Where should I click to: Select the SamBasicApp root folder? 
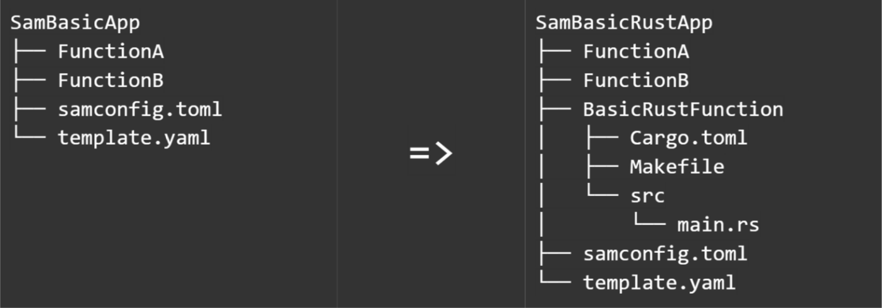pos(75,23)
